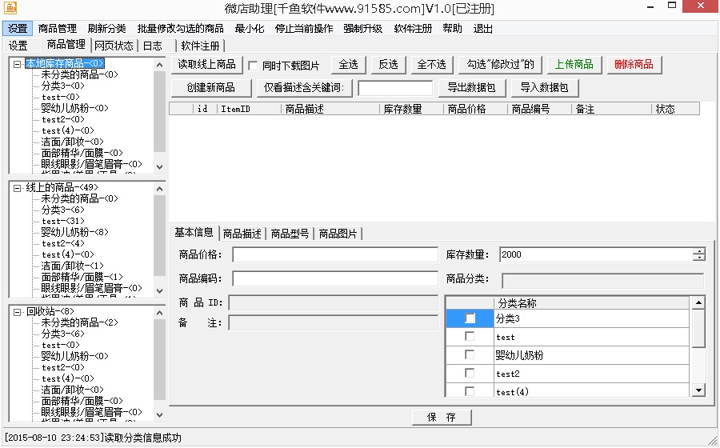Click scroll down arrow of 回收站 tree
The height and width of the screenshot is (448, 720).
(x=159, y=414)
